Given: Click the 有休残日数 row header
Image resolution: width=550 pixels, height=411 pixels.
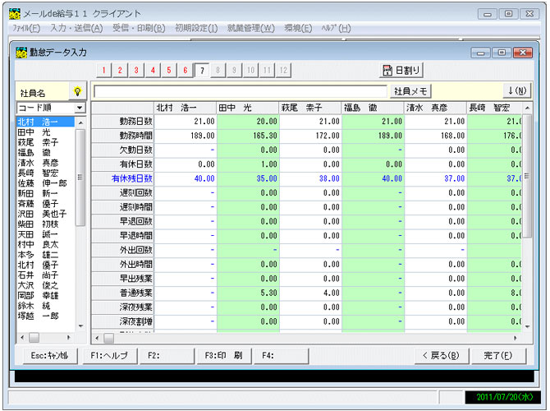Looking at the screenshot, I should [122, 178].
